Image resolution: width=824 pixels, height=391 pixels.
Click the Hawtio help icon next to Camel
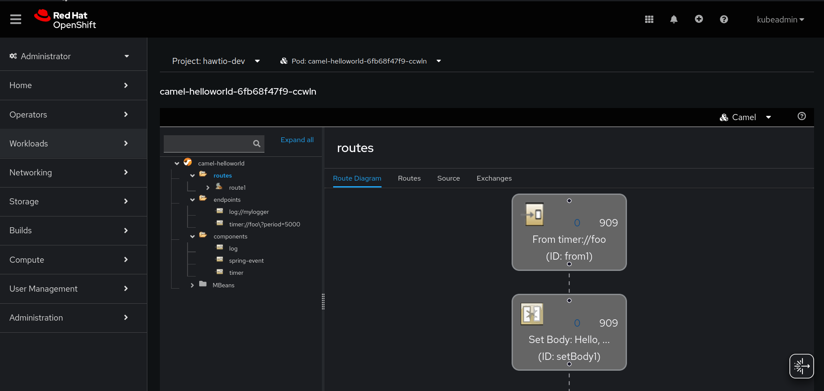coord(802,116)
